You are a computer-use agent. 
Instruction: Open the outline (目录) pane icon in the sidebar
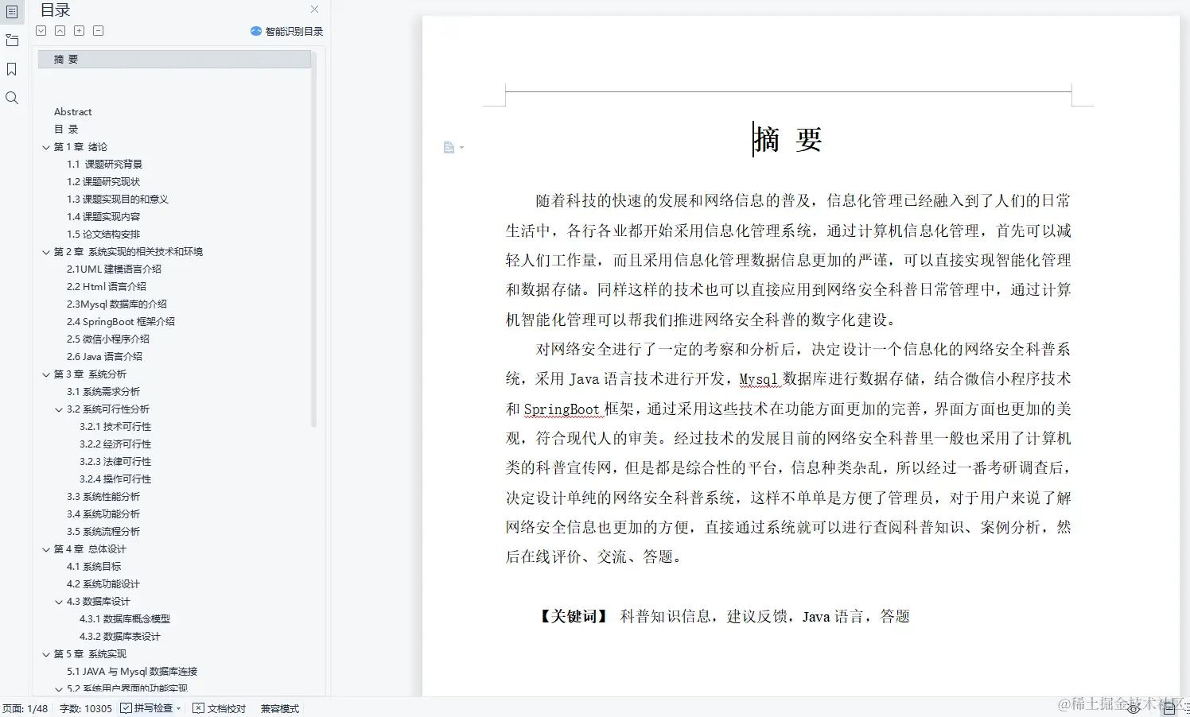click(x=12, y=12)
